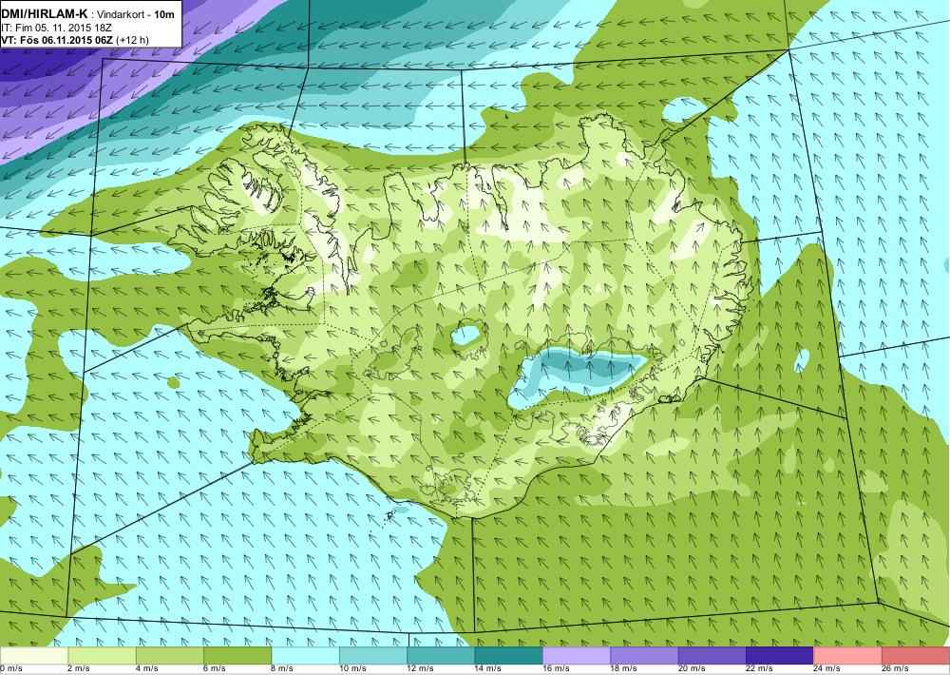Select the dark teal 14–16 m/s legend swatch
Viewport: 950px width, 675px height.
coord(509,655)
